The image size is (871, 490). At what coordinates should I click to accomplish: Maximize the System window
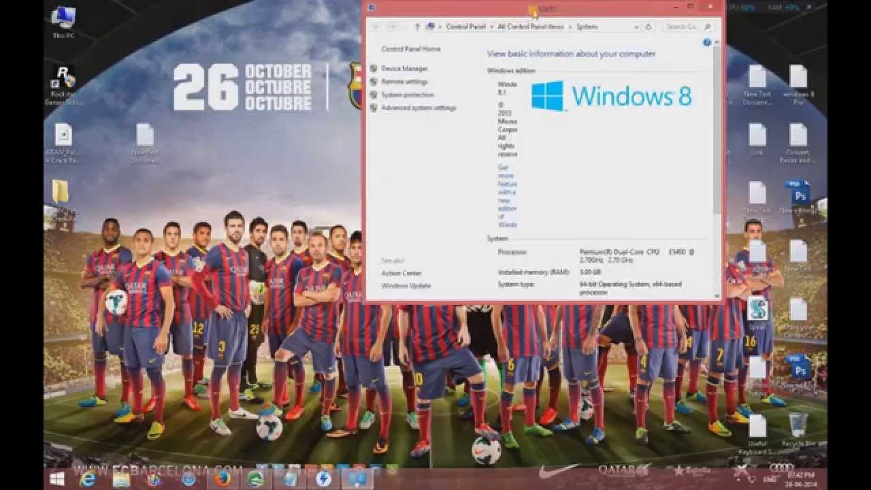(691, 6)
